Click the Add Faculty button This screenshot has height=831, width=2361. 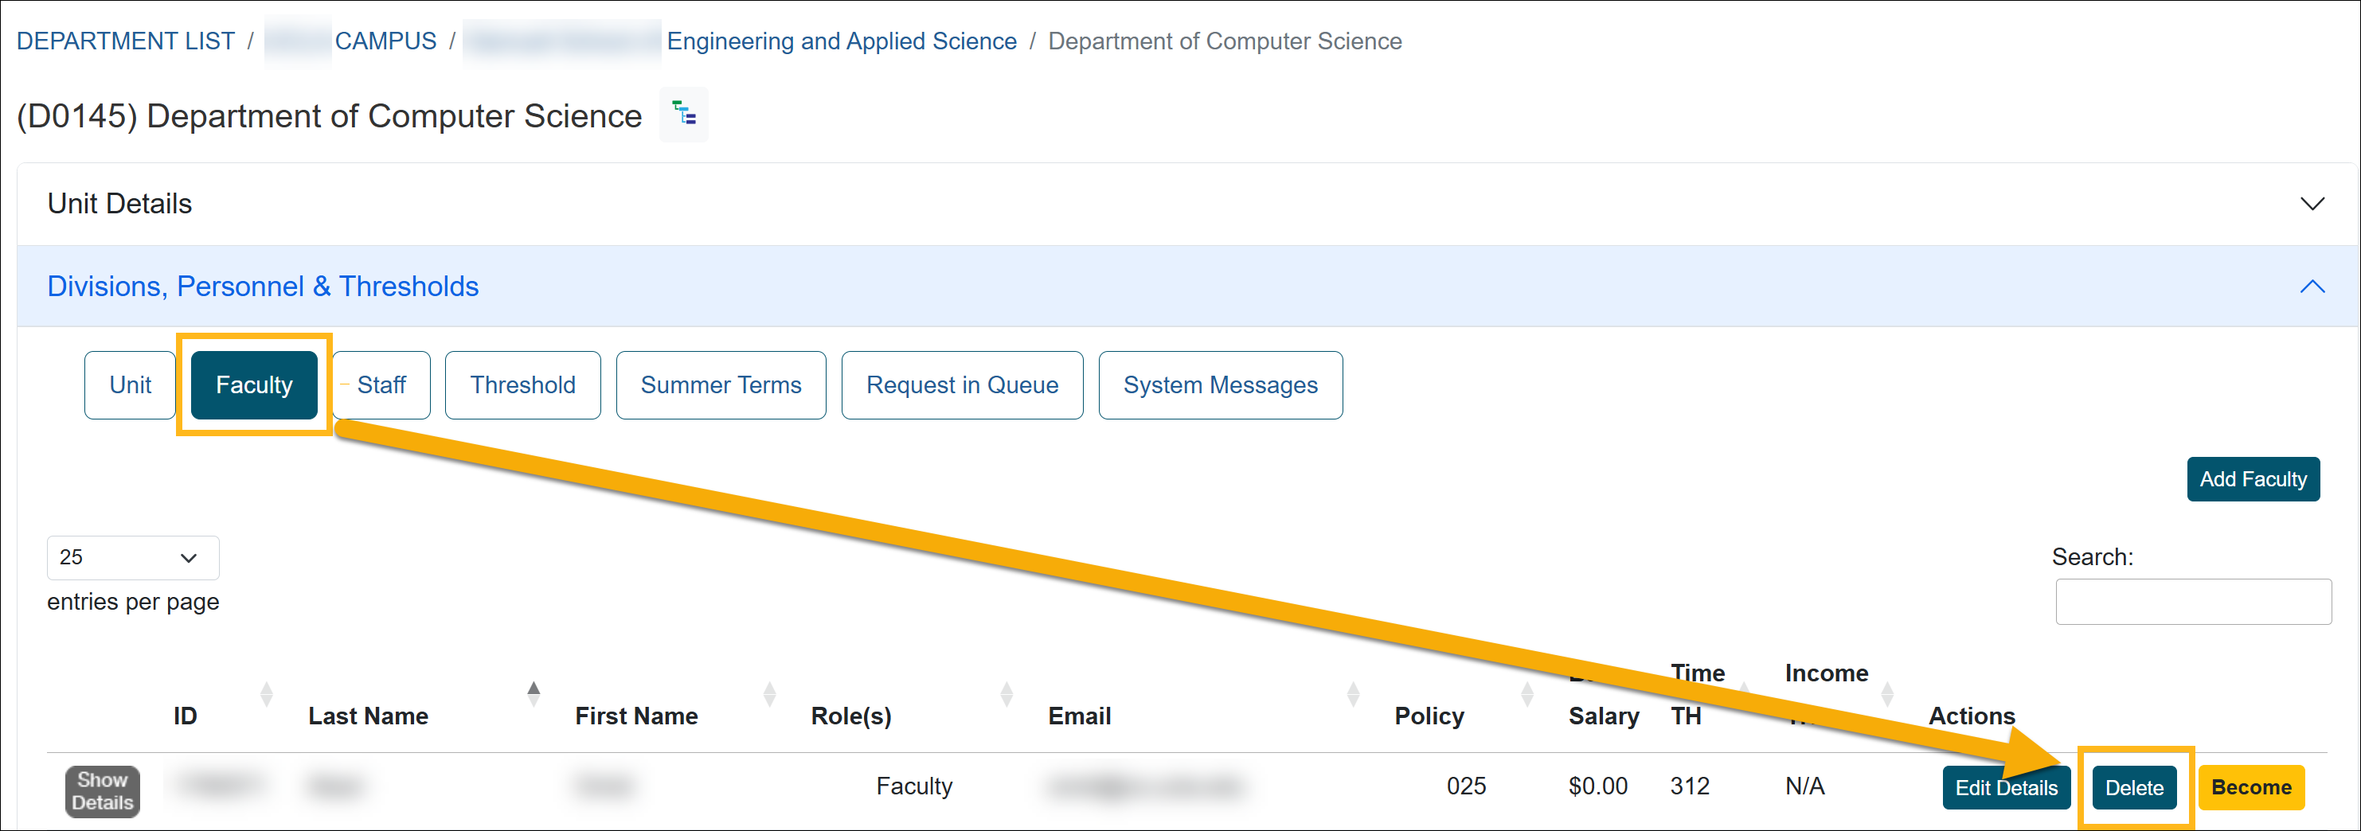tap(2252, 479)
